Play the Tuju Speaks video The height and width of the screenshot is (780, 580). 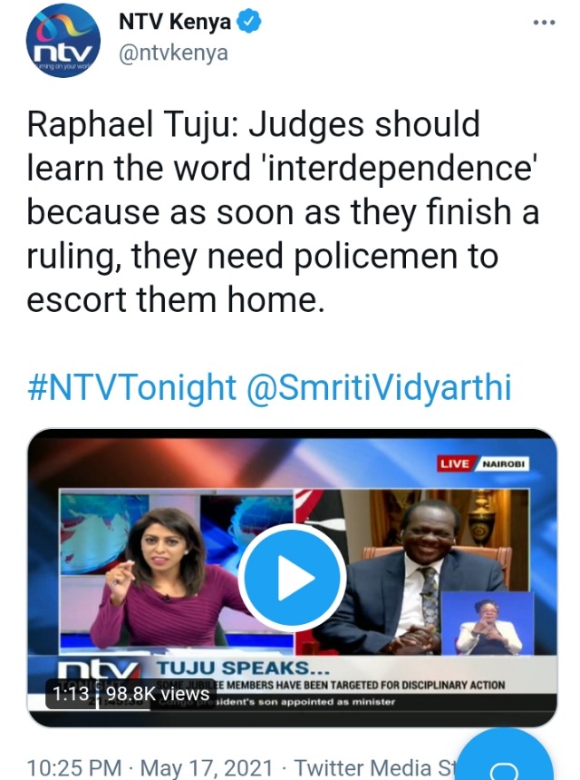tap(292, 578)
